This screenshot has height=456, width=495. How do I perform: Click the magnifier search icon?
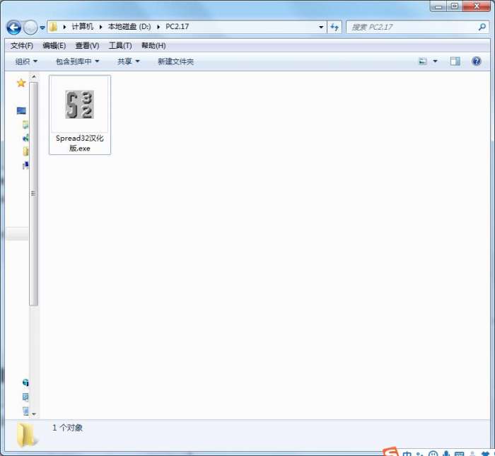482,27
